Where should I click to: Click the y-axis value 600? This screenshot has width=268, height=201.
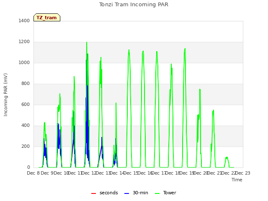[x=26, y=104]
